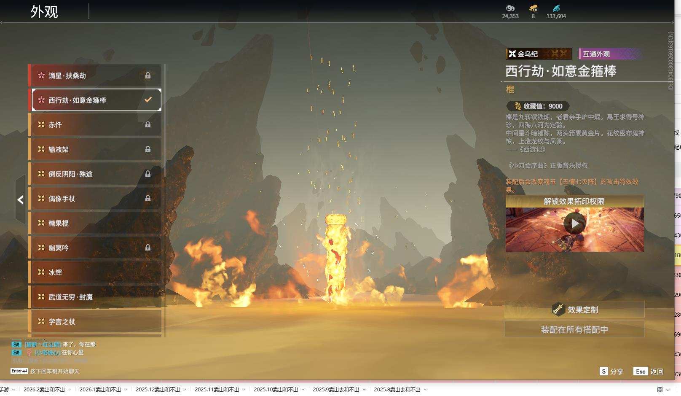Select the 赤忏 skin row

pyautogui.click(x=95, y=125)
